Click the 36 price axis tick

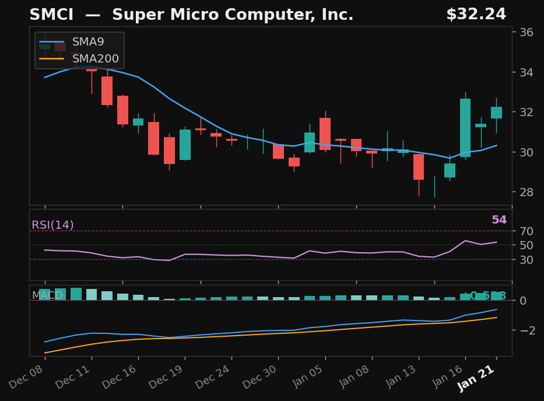527,32
